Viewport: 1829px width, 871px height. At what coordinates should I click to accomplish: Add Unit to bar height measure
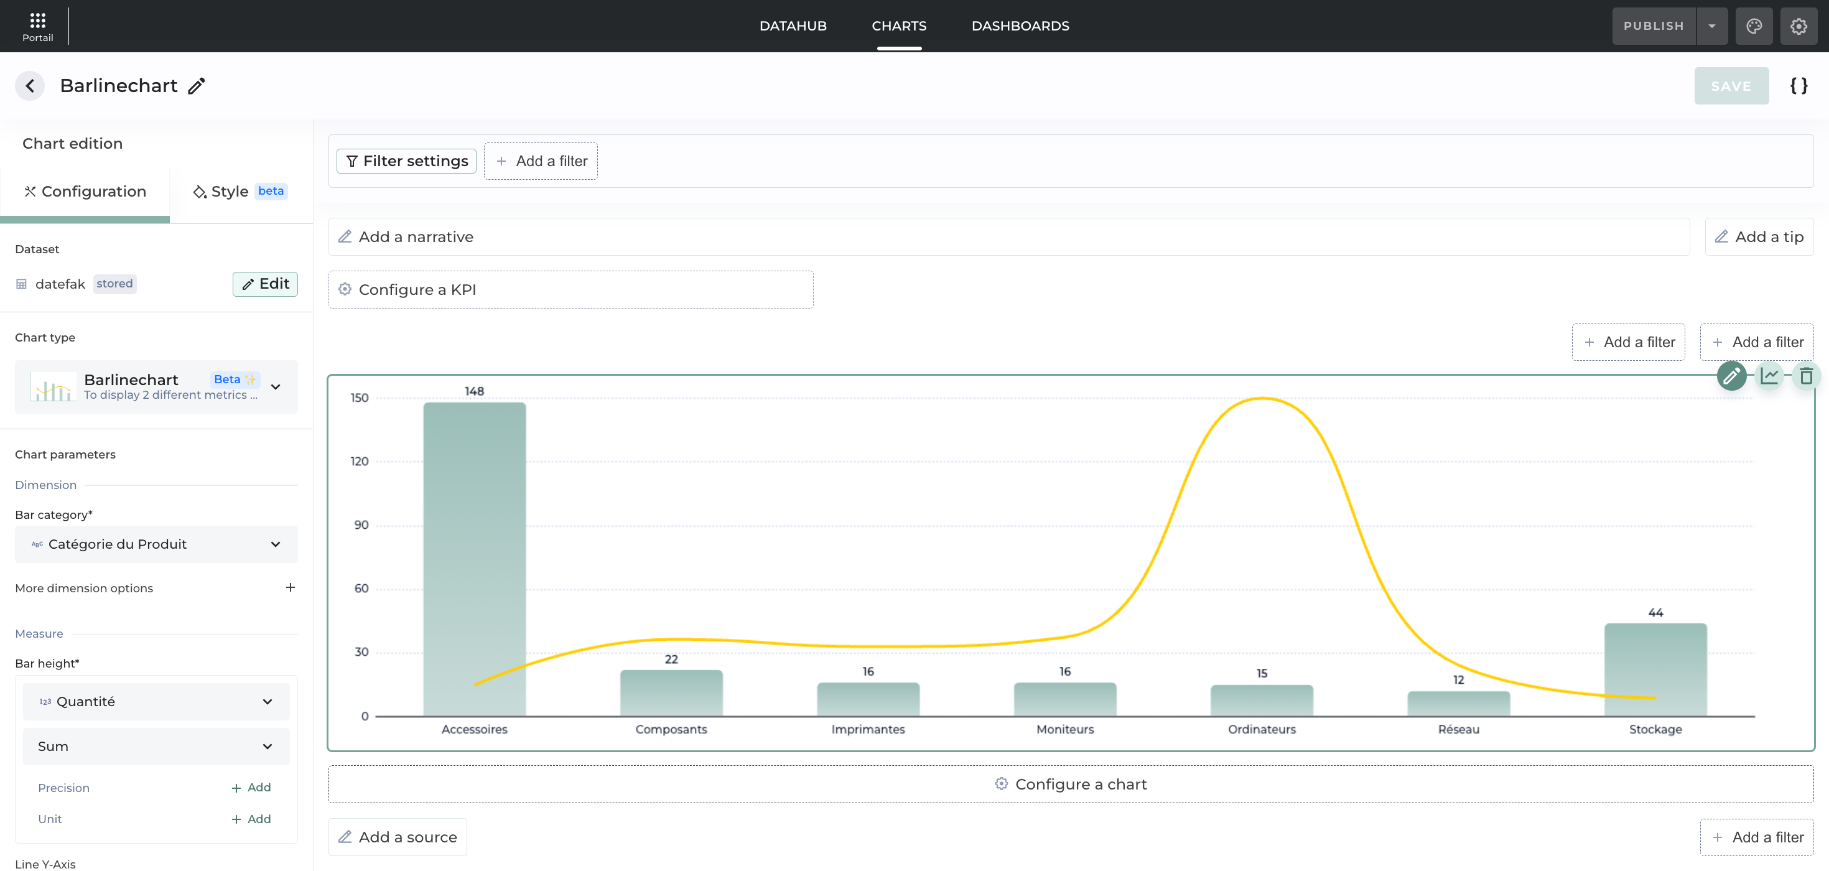click(x=251, y=819)
